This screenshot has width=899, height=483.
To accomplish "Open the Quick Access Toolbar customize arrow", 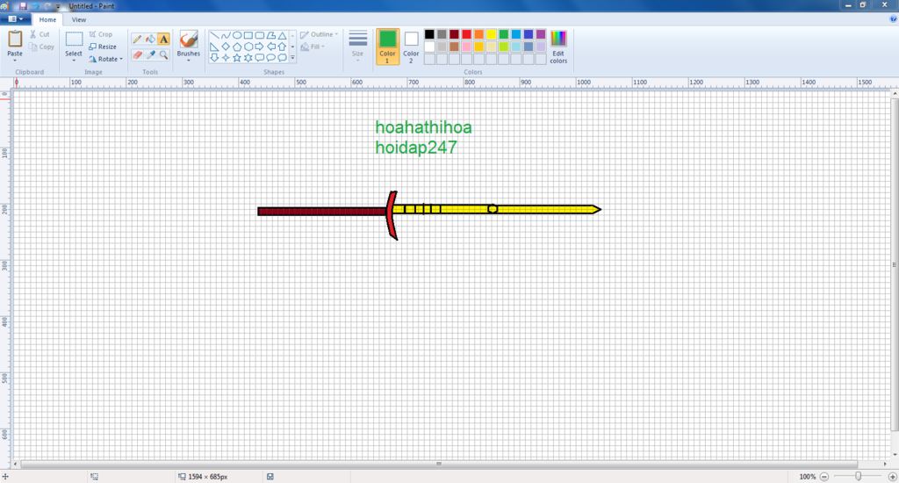I will pyautogui.click(x=58, y=6).
